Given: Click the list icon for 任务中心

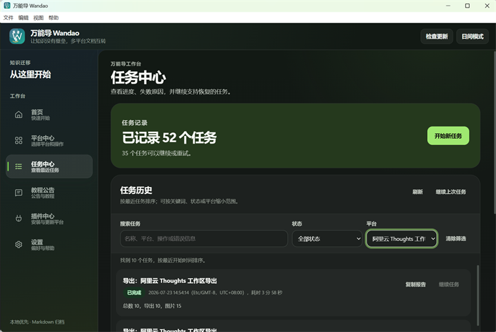Looking at the screenshot, I should pyautogui.click(x=19, y=166).
